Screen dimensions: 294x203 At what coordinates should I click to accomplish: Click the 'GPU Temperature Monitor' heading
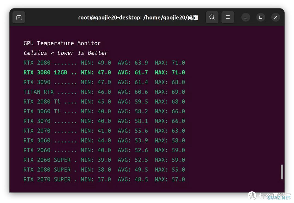[62, 43]
